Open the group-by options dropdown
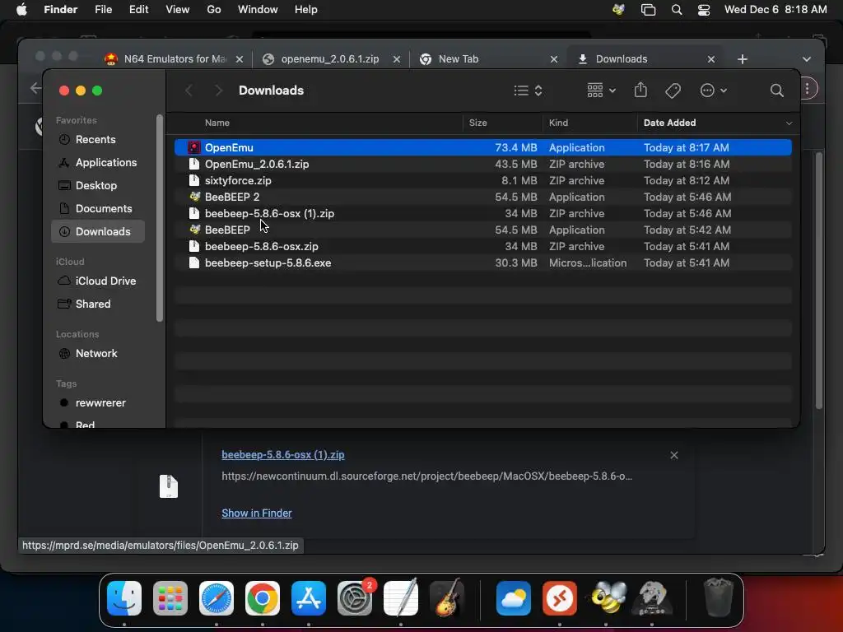Image resolution: width=843 pixels, height=632 pixels. (601, 91)
